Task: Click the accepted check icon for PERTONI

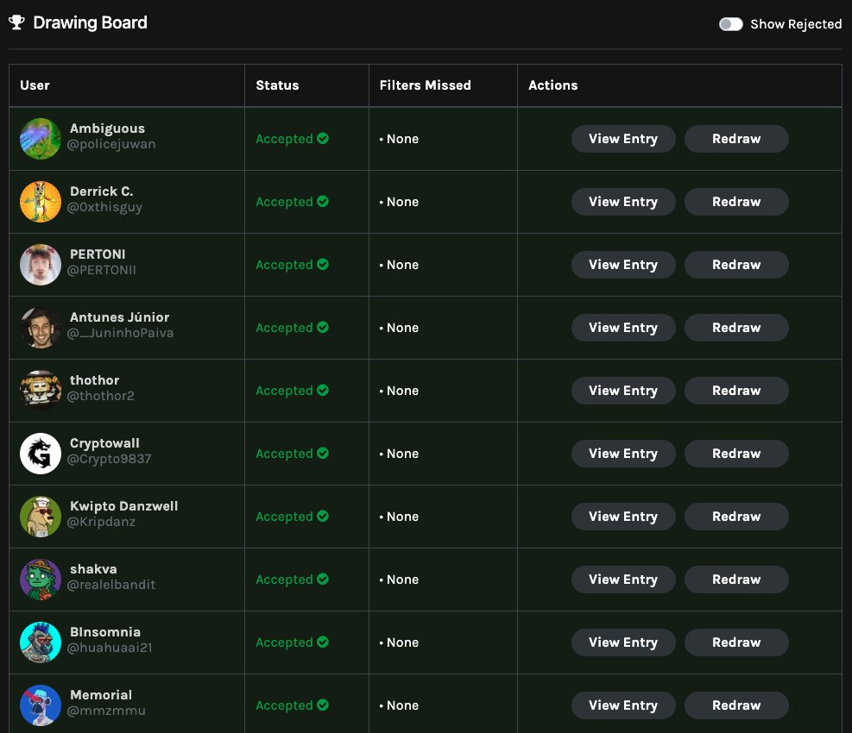Action: pos(323,265)
